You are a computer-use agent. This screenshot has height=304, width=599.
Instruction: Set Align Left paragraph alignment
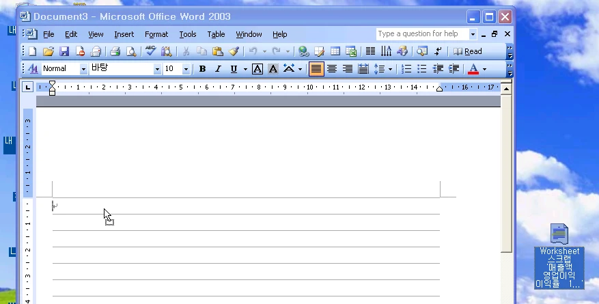coord(316,69)
